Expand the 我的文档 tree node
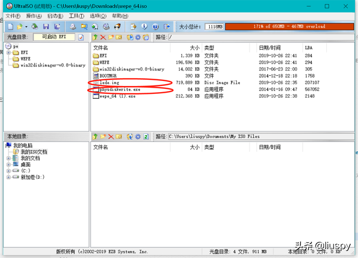 [x=8, y=158]
